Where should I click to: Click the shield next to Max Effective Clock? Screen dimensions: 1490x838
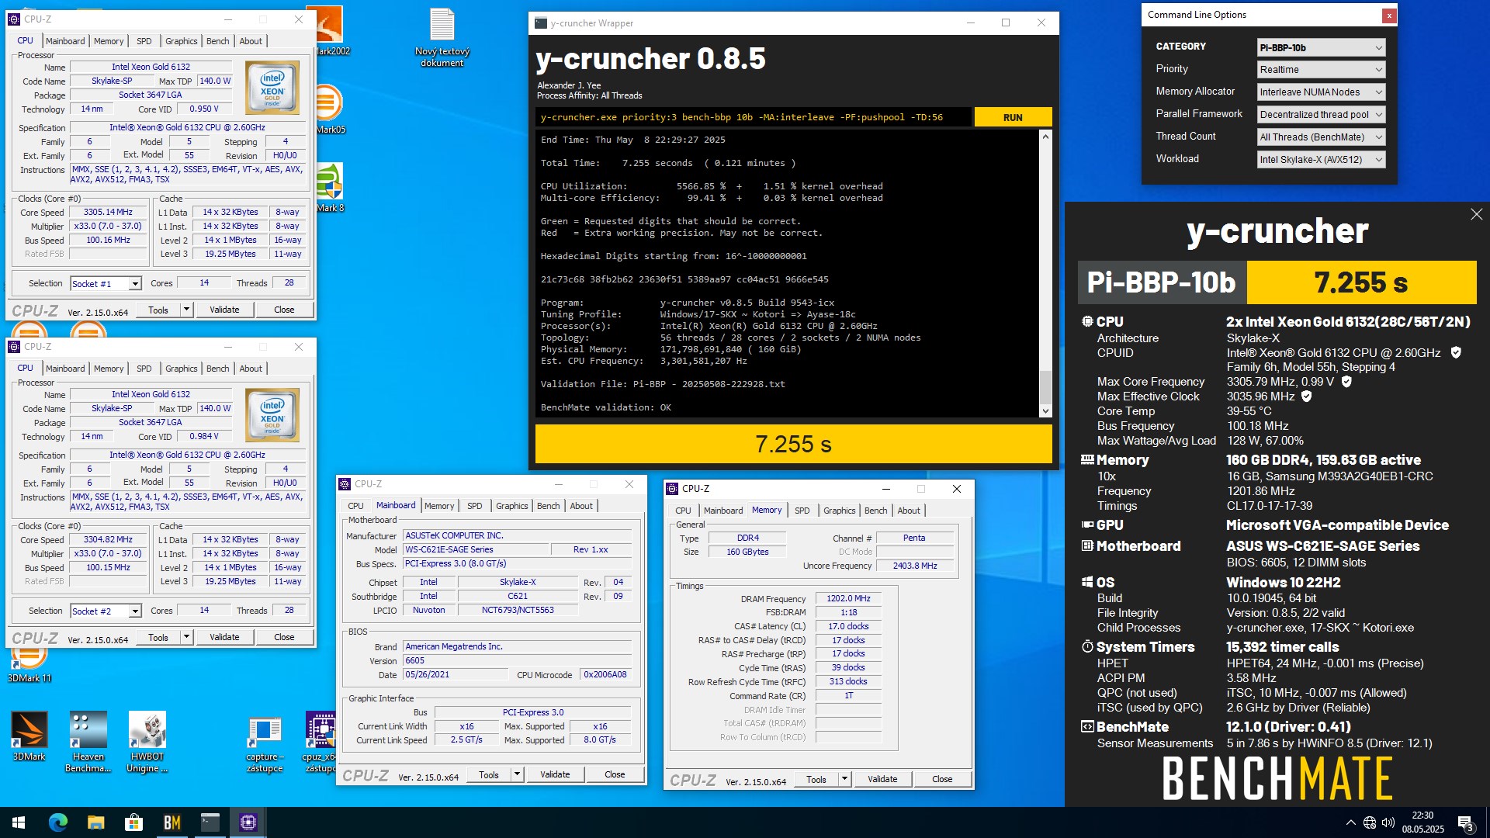point(1307,396)
